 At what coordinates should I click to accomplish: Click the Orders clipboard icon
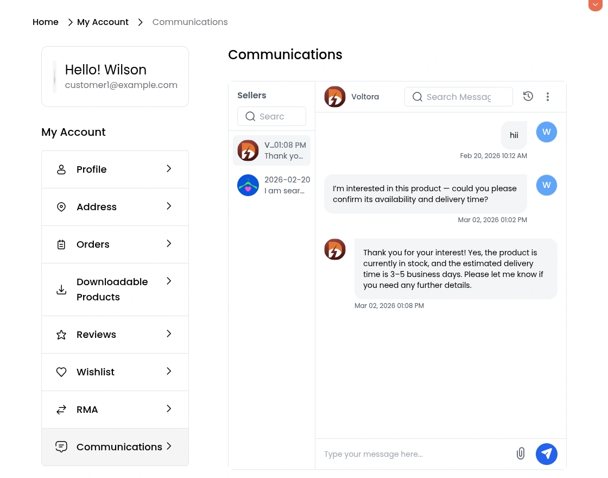pos(61,244)
